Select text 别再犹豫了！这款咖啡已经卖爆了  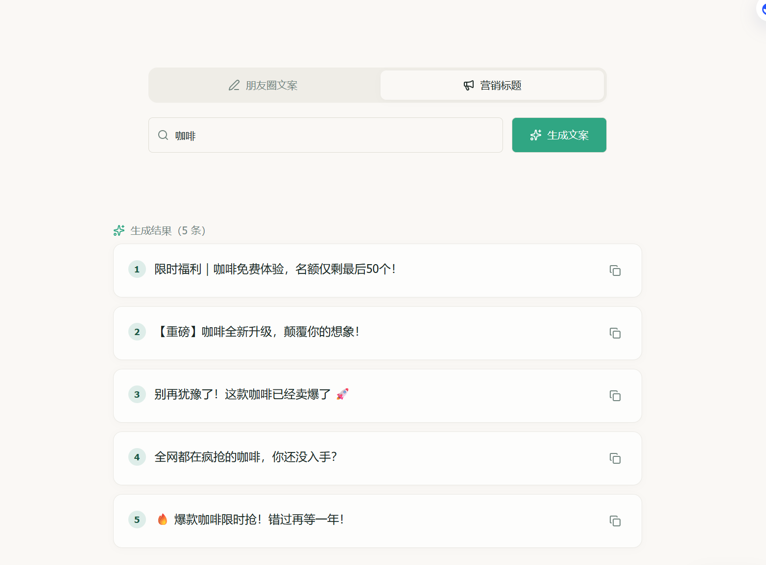(242, 394)
